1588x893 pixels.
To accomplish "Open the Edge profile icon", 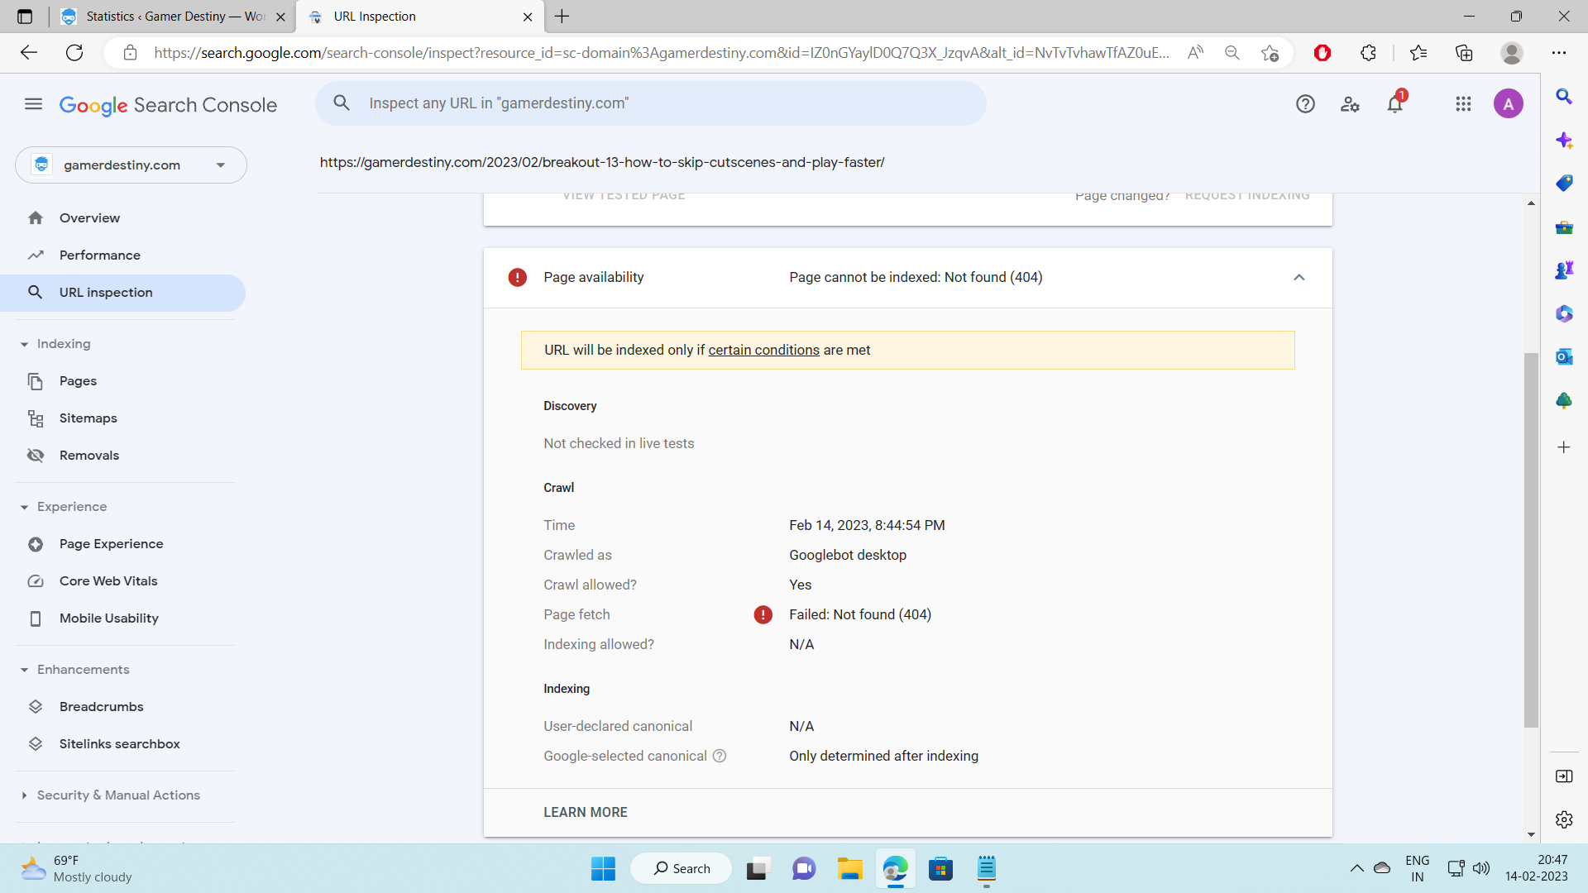I will tap(1512, 53).
